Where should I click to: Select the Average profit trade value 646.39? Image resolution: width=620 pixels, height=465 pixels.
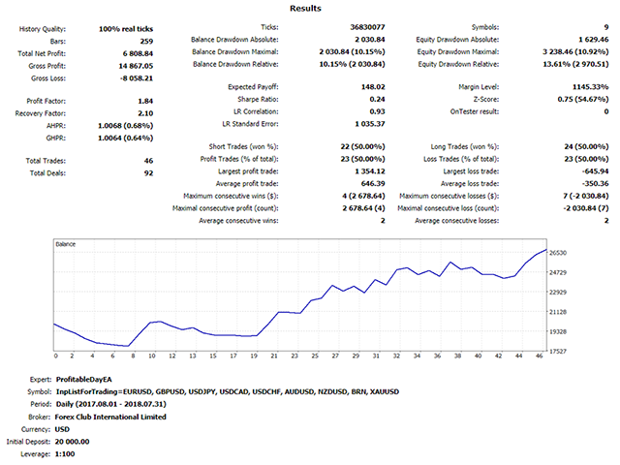click(x=373, y=183)
